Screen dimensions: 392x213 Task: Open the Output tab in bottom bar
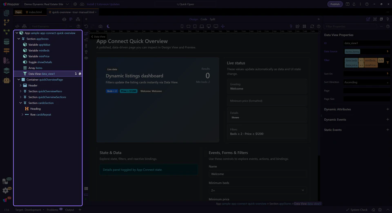pyautogui.click(x=69, y=210)
